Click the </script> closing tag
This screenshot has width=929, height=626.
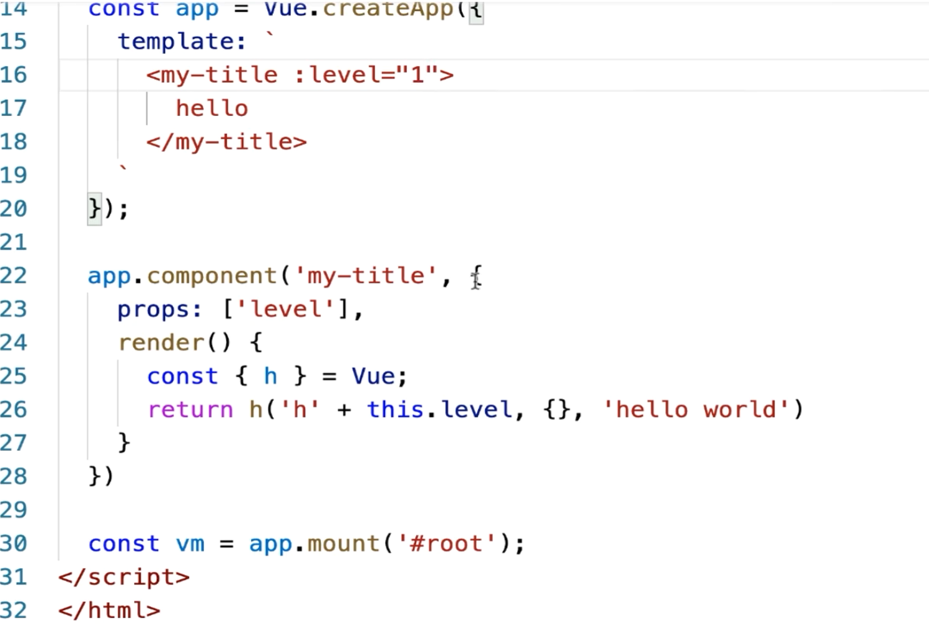pos(124,577)
